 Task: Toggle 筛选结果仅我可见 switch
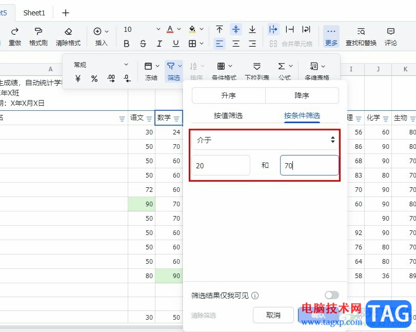332,295
